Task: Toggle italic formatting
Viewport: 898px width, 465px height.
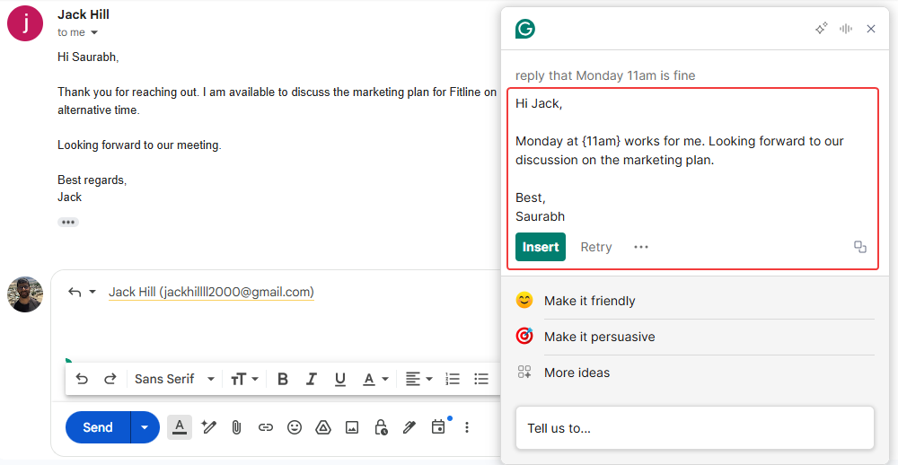Action: [x=312, y=379]
